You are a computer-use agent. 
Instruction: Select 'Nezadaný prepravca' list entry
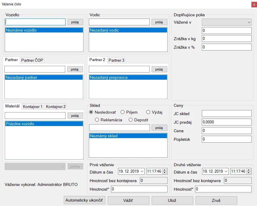point(128,77)
